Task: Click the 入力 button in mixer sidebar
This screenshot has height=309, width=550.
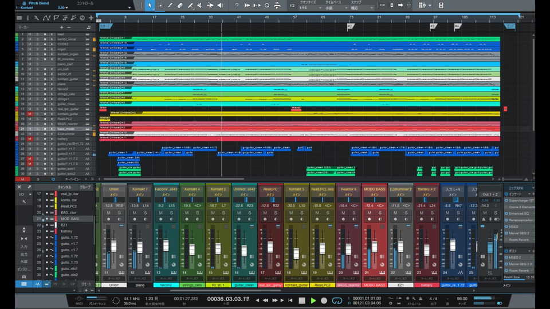Action: [x=23, y=246]
